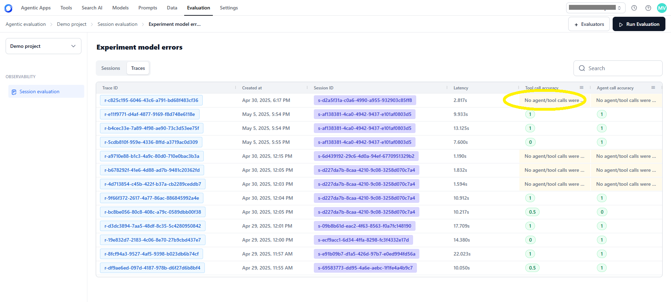671x302 pixels.
Task: Open the history clock icon
Action: [634, 8]
